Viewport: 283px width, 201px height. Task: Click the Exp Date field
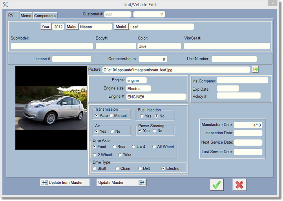228,88
